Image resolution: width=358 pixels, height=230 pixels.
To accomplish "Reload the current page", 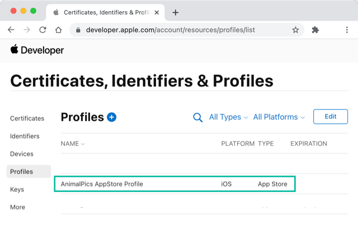I will click(43, 30).
